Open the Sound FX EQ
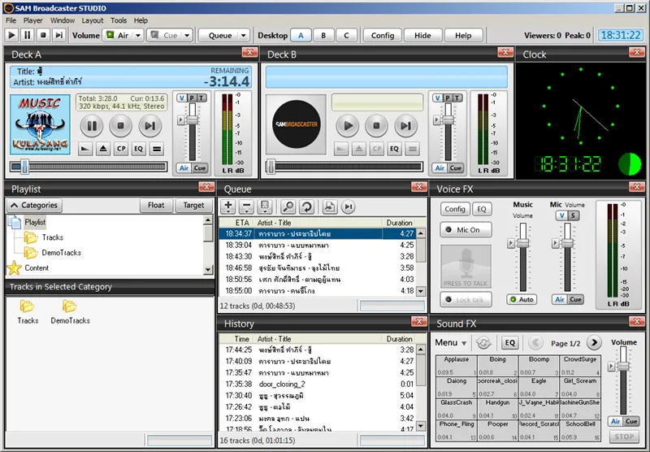The image size is (650, 452). point(510,342)
